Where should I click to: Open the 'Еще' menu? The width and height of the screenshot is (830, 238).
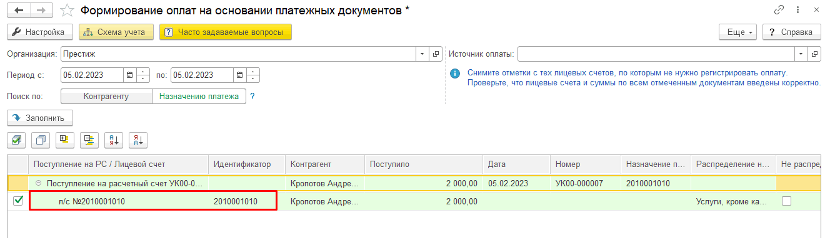[x=738, y=32]
